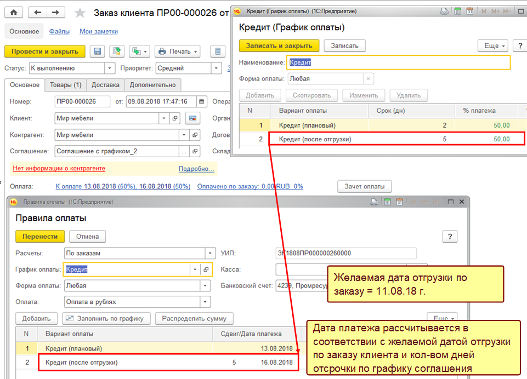Open the Файлы section
The height and width of the screenshot is (379, 527).
59,31
